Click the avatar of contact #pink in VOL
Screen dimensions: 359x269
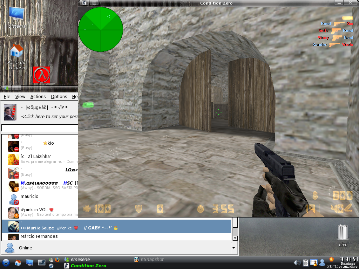(x=14, y=213)
